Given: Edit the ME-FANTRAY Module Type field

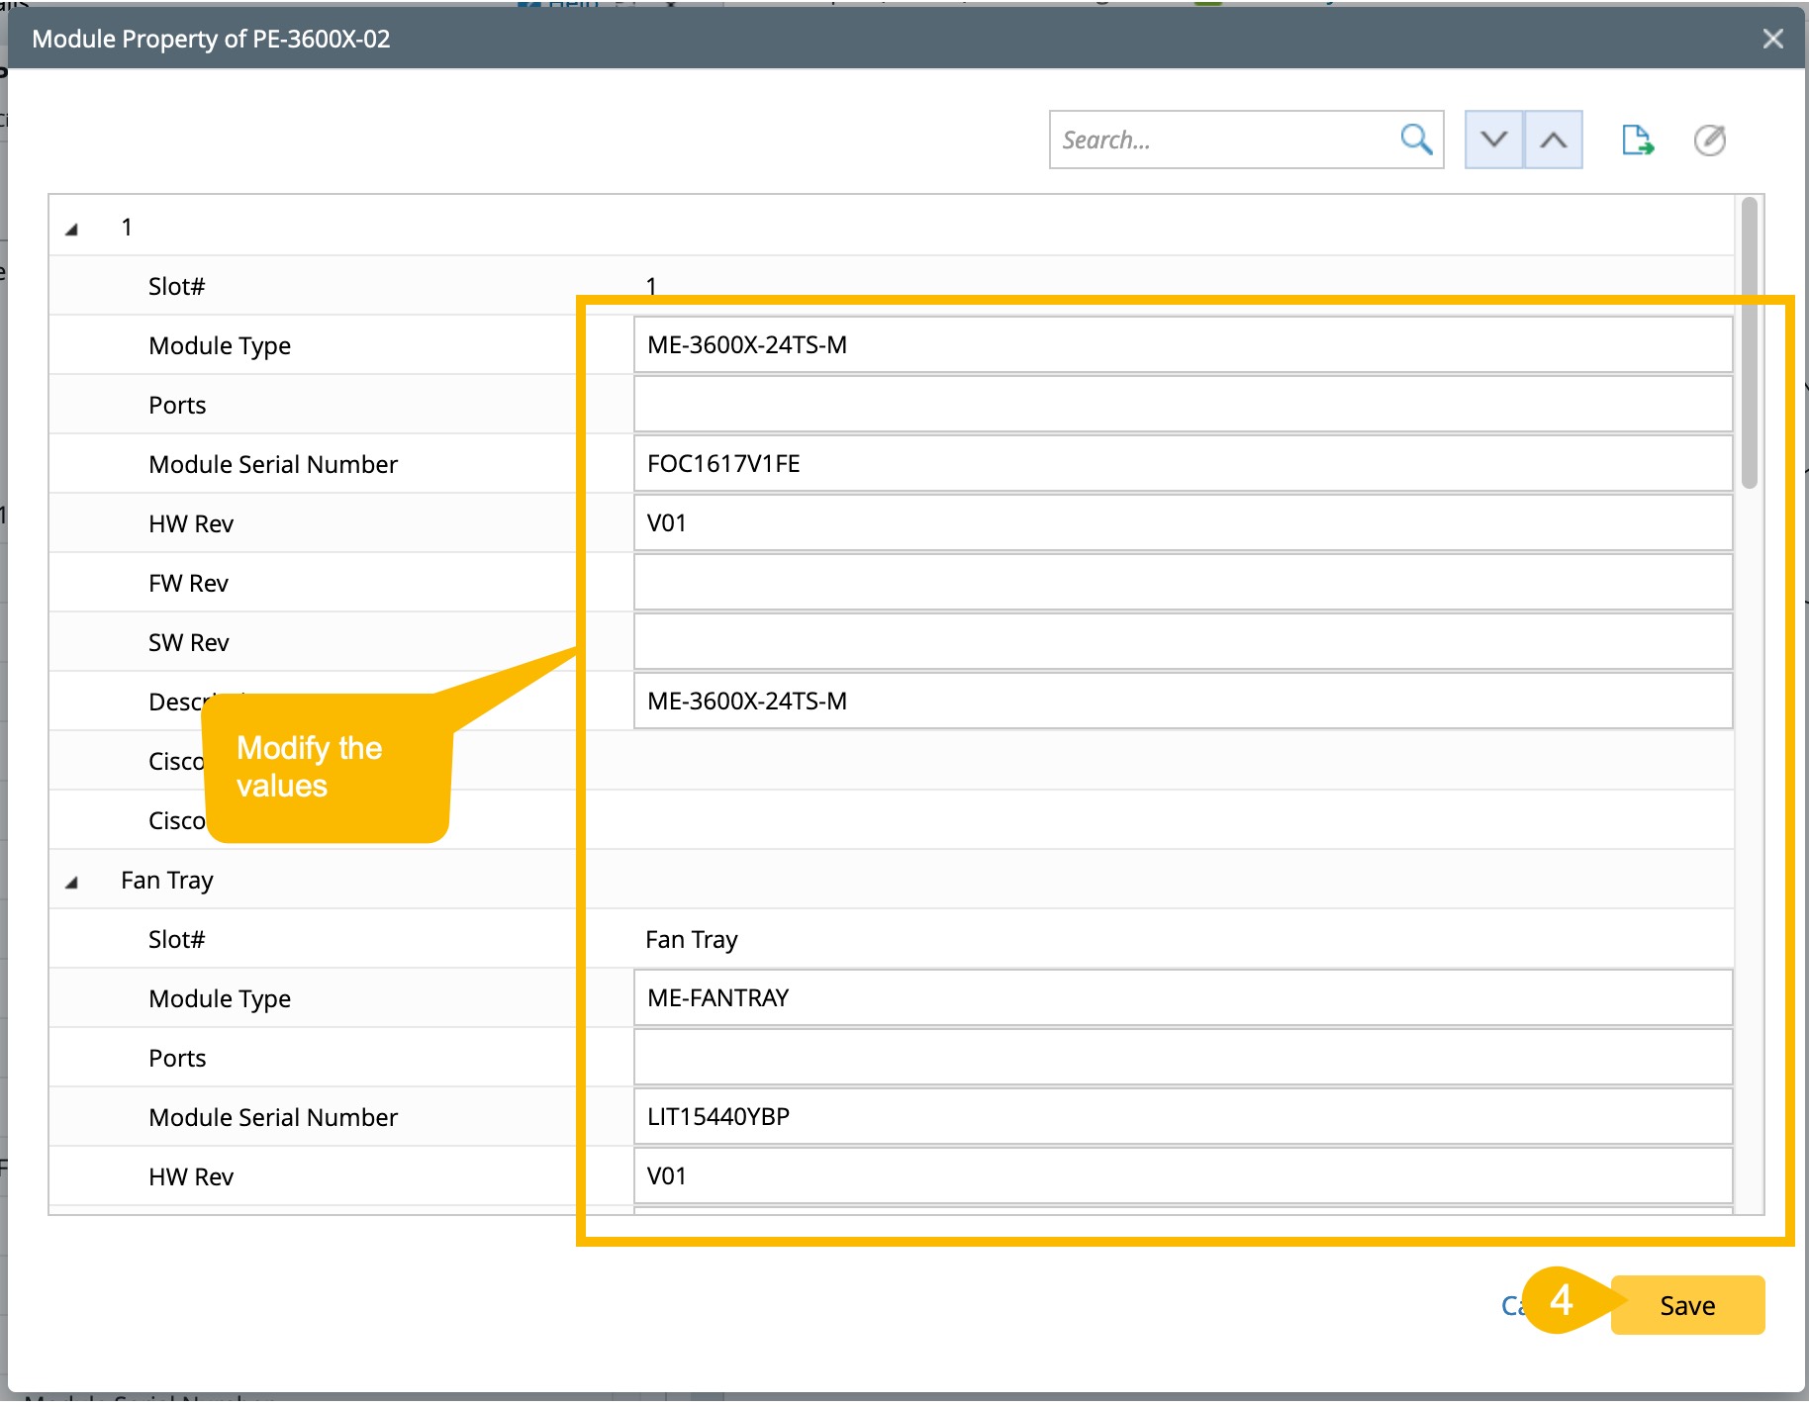Looking at the screenshot, I should click(x=1182, y=997).
